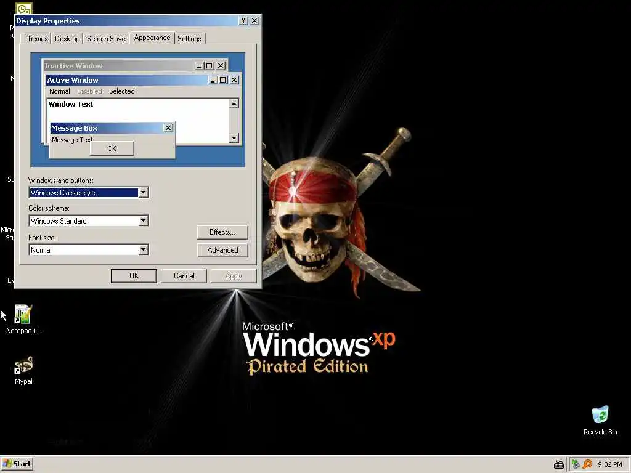Click the Safely Remove Hardware tray icon
The width and height of the screenshot is (631, 473).
tap(576, 464)
